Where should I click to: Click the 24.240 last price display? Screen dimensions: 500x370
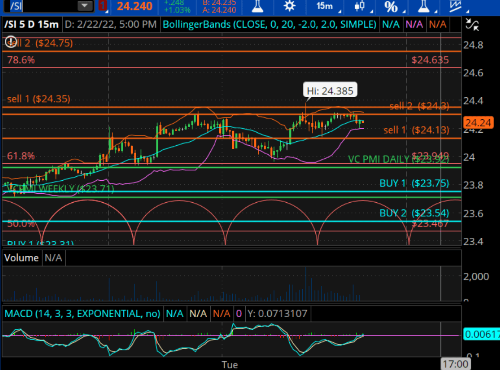point(135,6)
